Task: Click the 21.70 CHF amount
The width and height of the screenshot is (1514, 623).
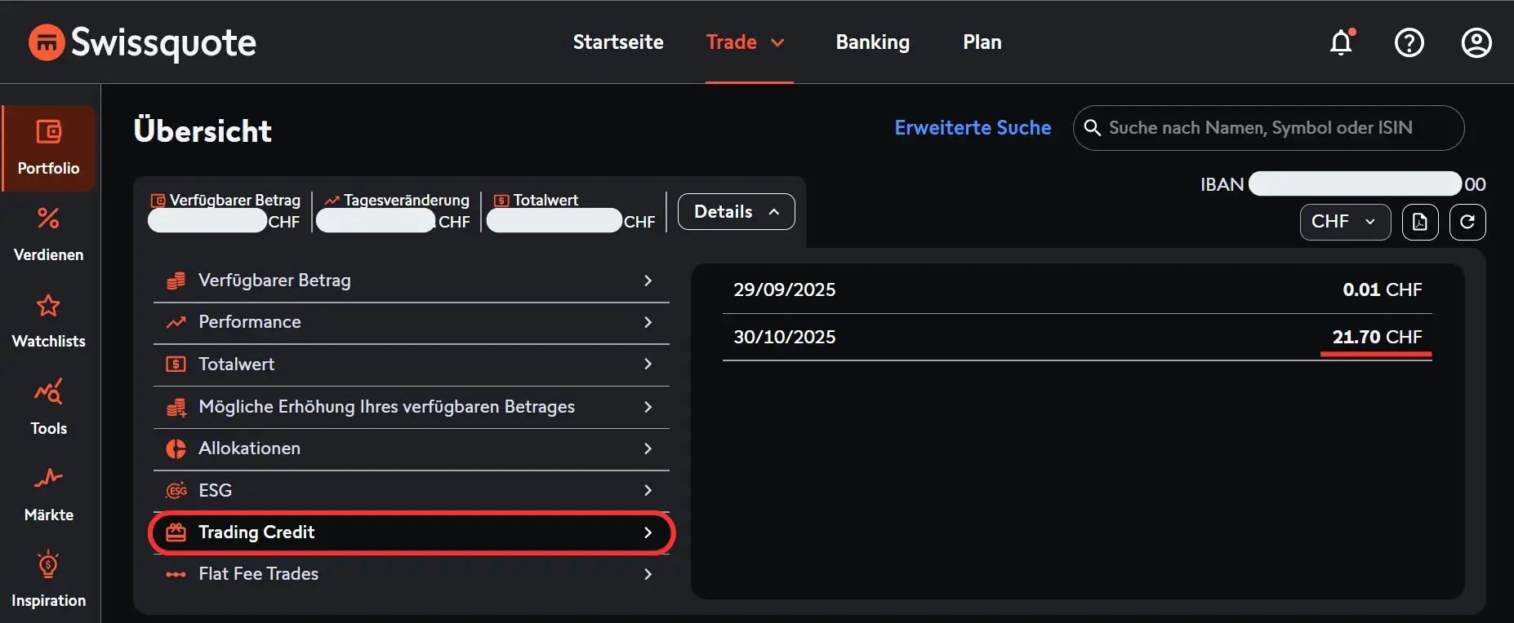Action: click(x=1377, y=337)
